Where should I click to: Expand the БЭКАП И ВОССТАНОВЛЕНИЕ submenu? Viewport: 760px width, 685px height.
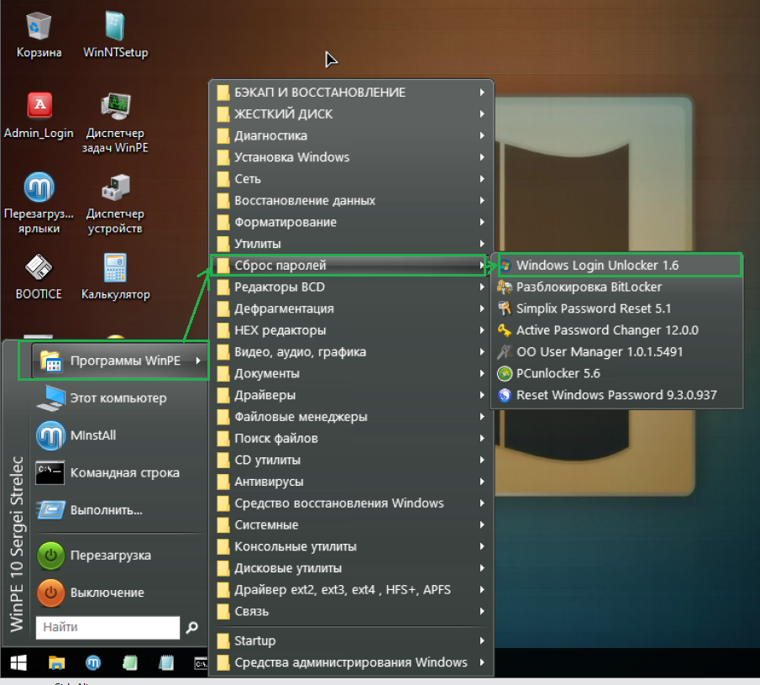tap(351, 92)
